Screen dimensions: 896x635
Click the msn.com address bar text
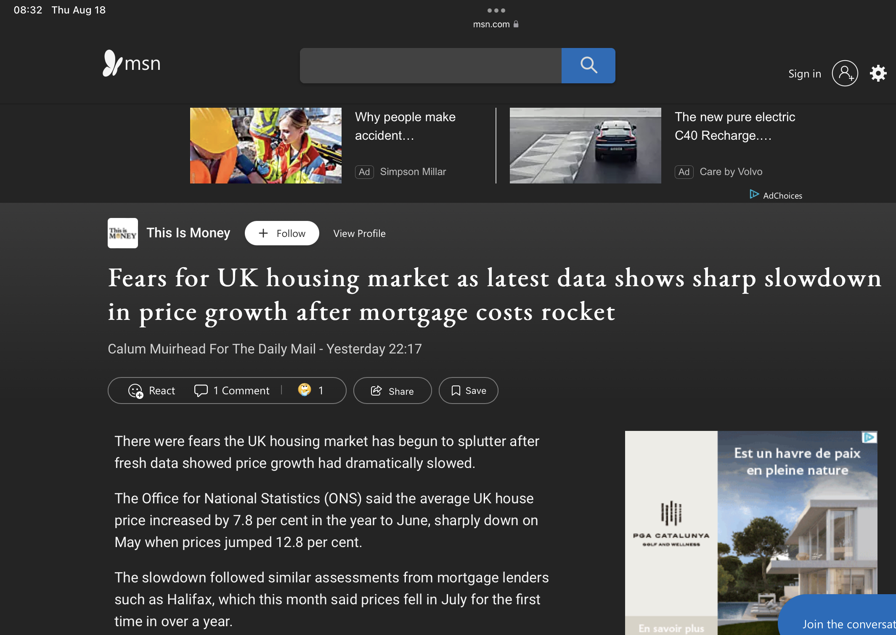[x=491, y=24]
